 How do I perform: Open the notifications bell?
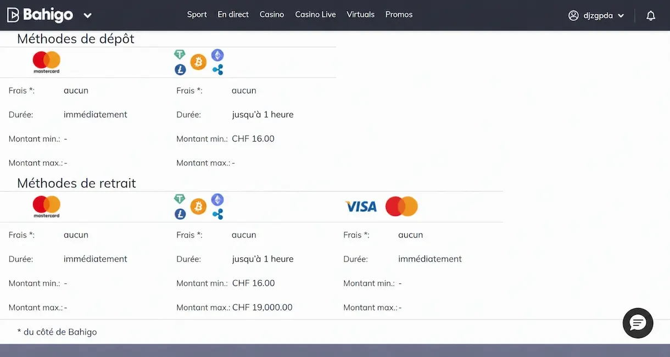(651, 15)
